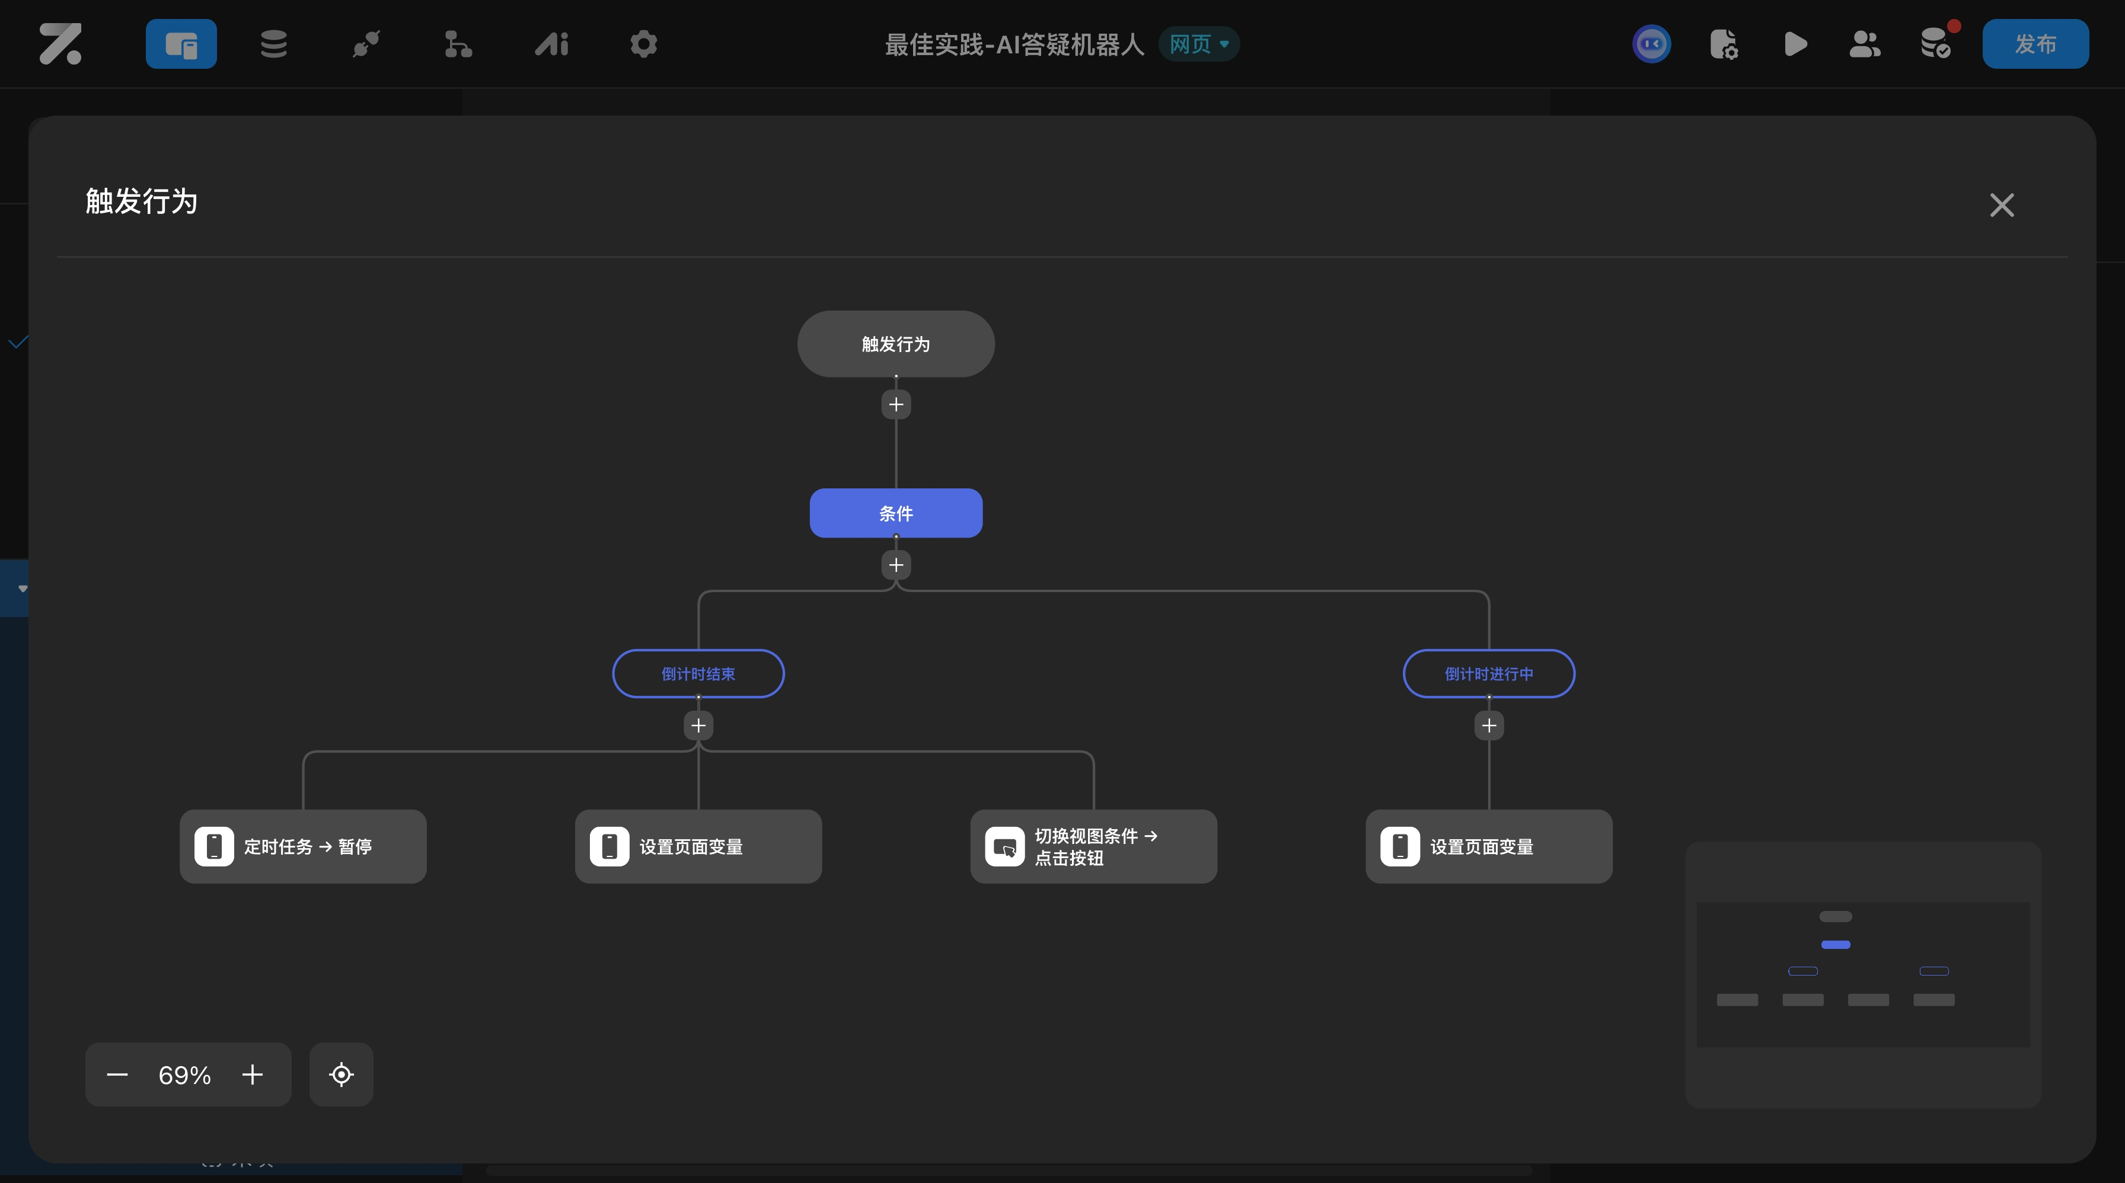This screenshot has width=2125, height=1183.
Task: Select the 倒计时结束 branch node
Action: click(698, 673)
